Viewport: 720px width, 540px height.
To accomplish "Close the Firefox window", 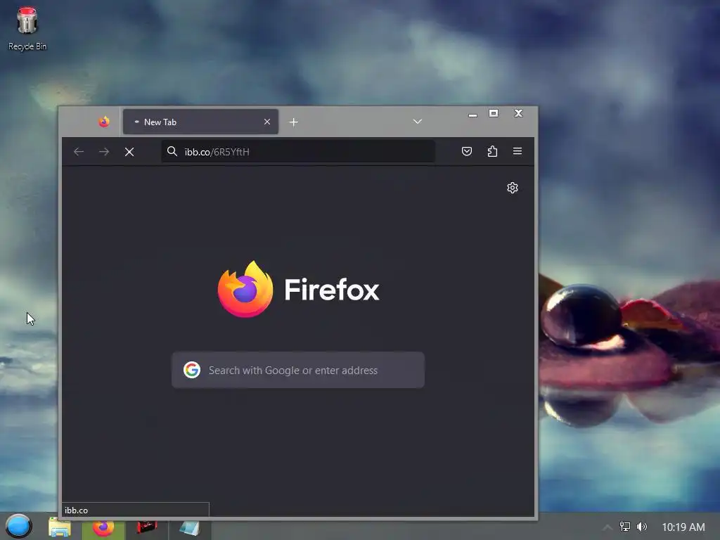I will point(518,113).
